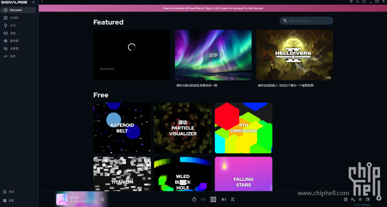Add current effect with plus icon
This screenshot has height=207, width=387.
point(102,199)
